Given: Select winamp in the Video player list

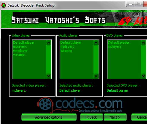Looking at the screenshot, I should (19, 55).
